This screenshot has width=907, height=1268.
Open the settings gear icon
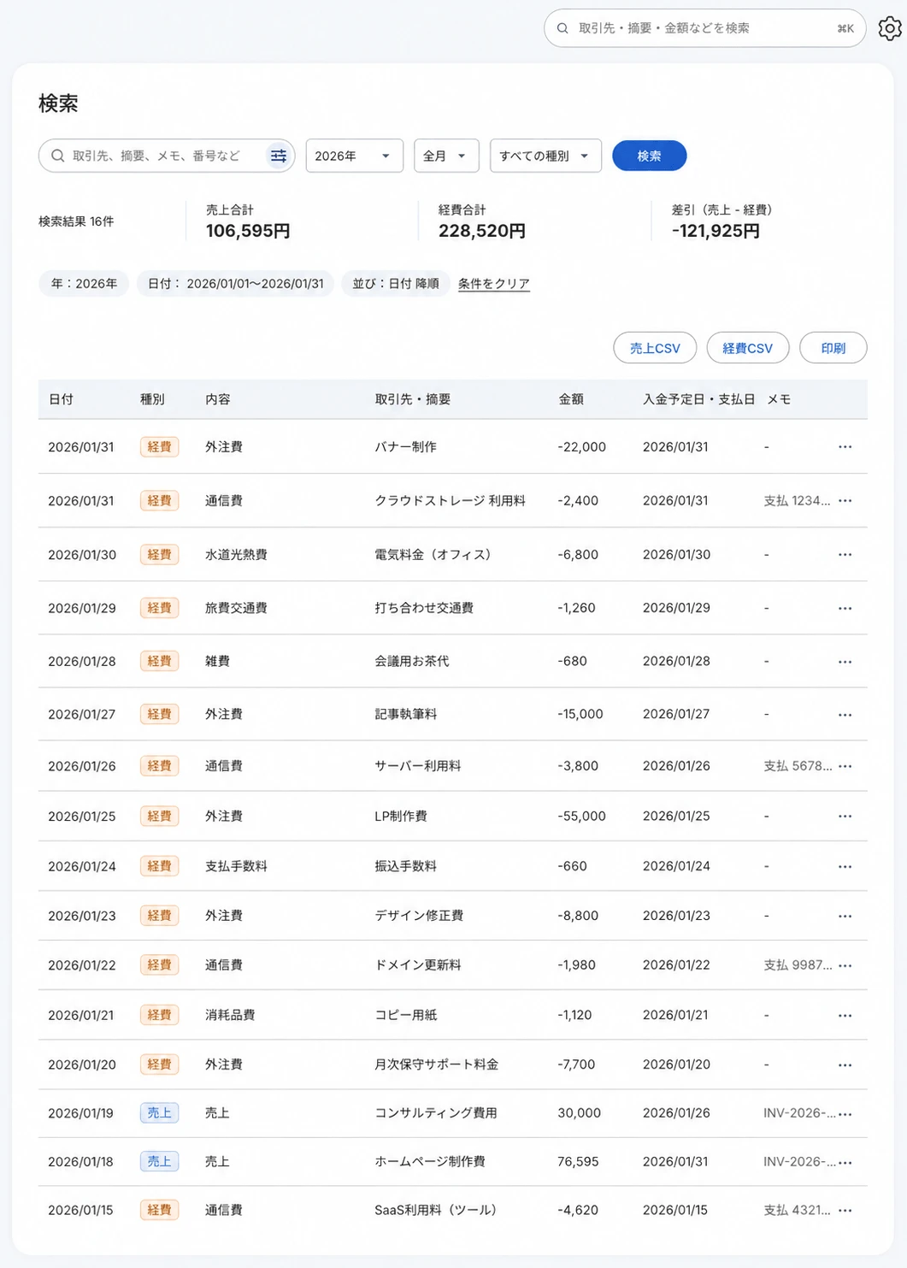coord(890,28)
